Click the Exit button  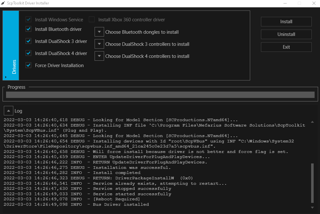point(286,47)
